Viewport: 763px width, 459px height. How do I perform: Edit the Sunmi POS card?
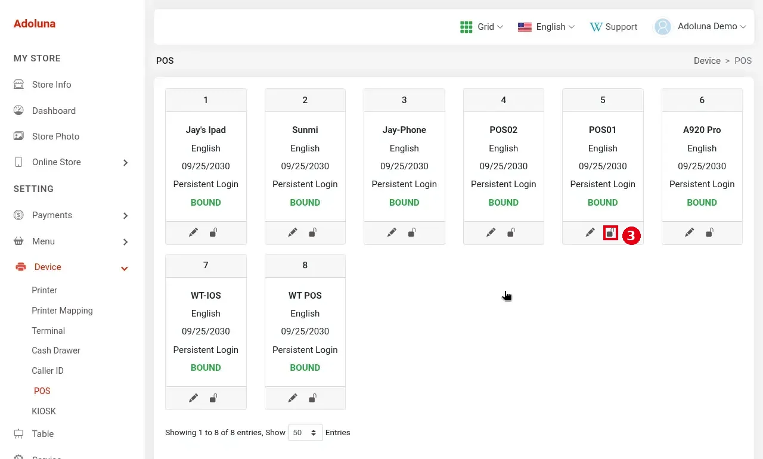[293, 232]
